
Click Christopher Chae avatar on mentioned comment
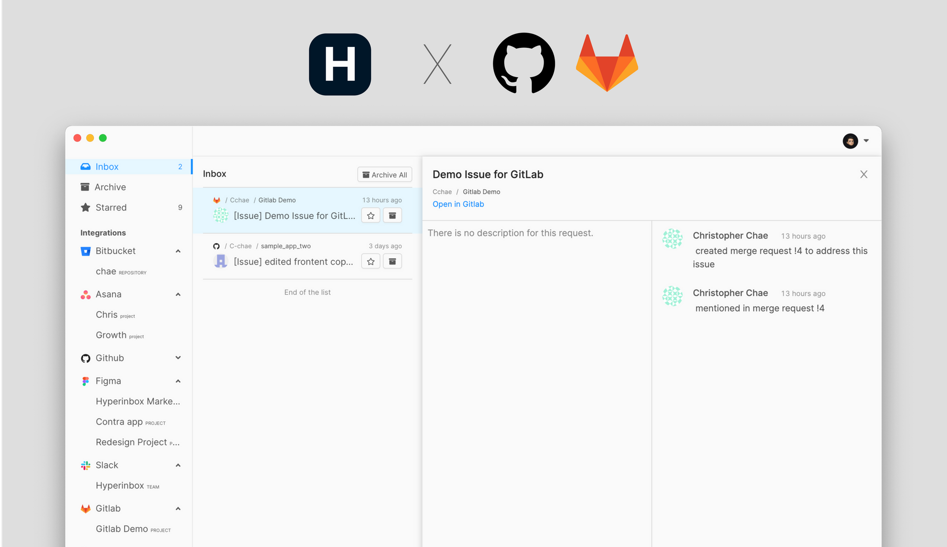pyautogui.click(x=672, y=296)
